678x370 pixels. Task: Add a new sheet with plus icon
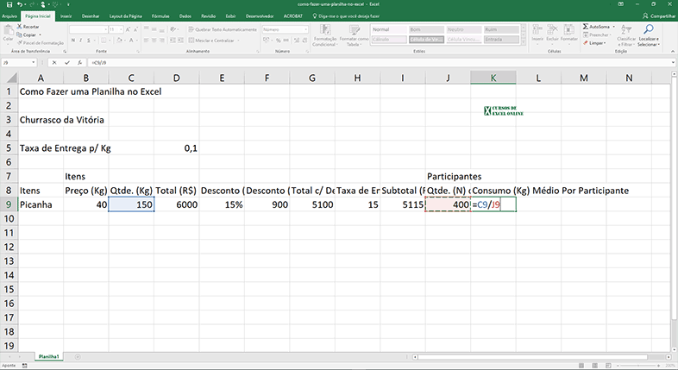coord(78,357)
